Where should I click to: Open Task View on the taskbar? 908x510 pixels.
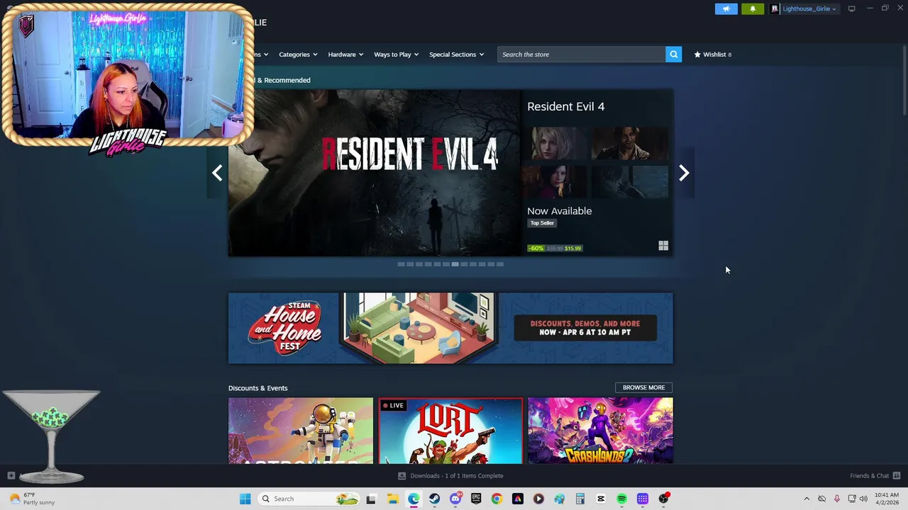(x=370, y=499)
